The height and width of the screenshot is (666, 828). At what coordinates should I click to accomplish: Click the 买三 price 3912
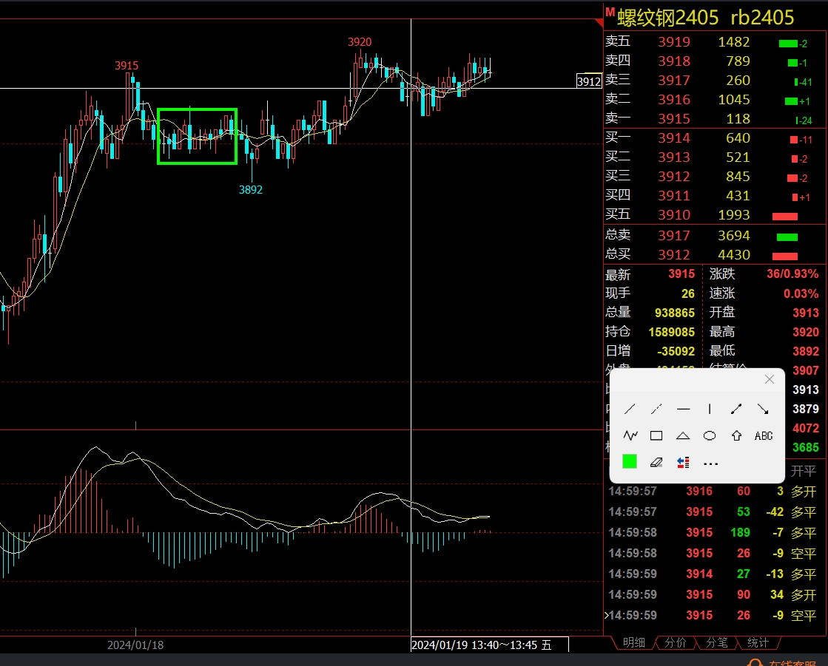674,177
